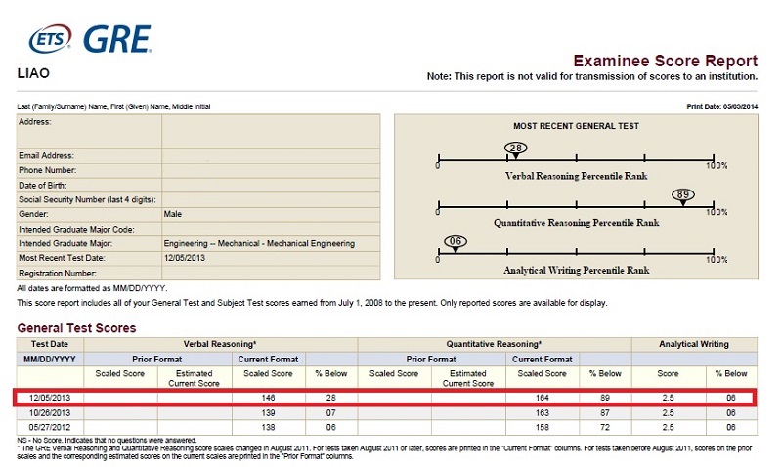This screenshot has width=782, height=467.
Task: Click the Test Date column header
Action: (x=50, y=344)
